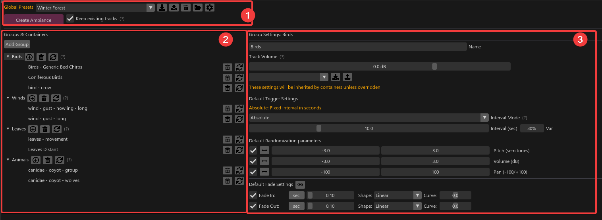Click the Fade Out sec unit button
Image resolution: width=602 pixels, height=220 pixels.
tap(296, 206)
